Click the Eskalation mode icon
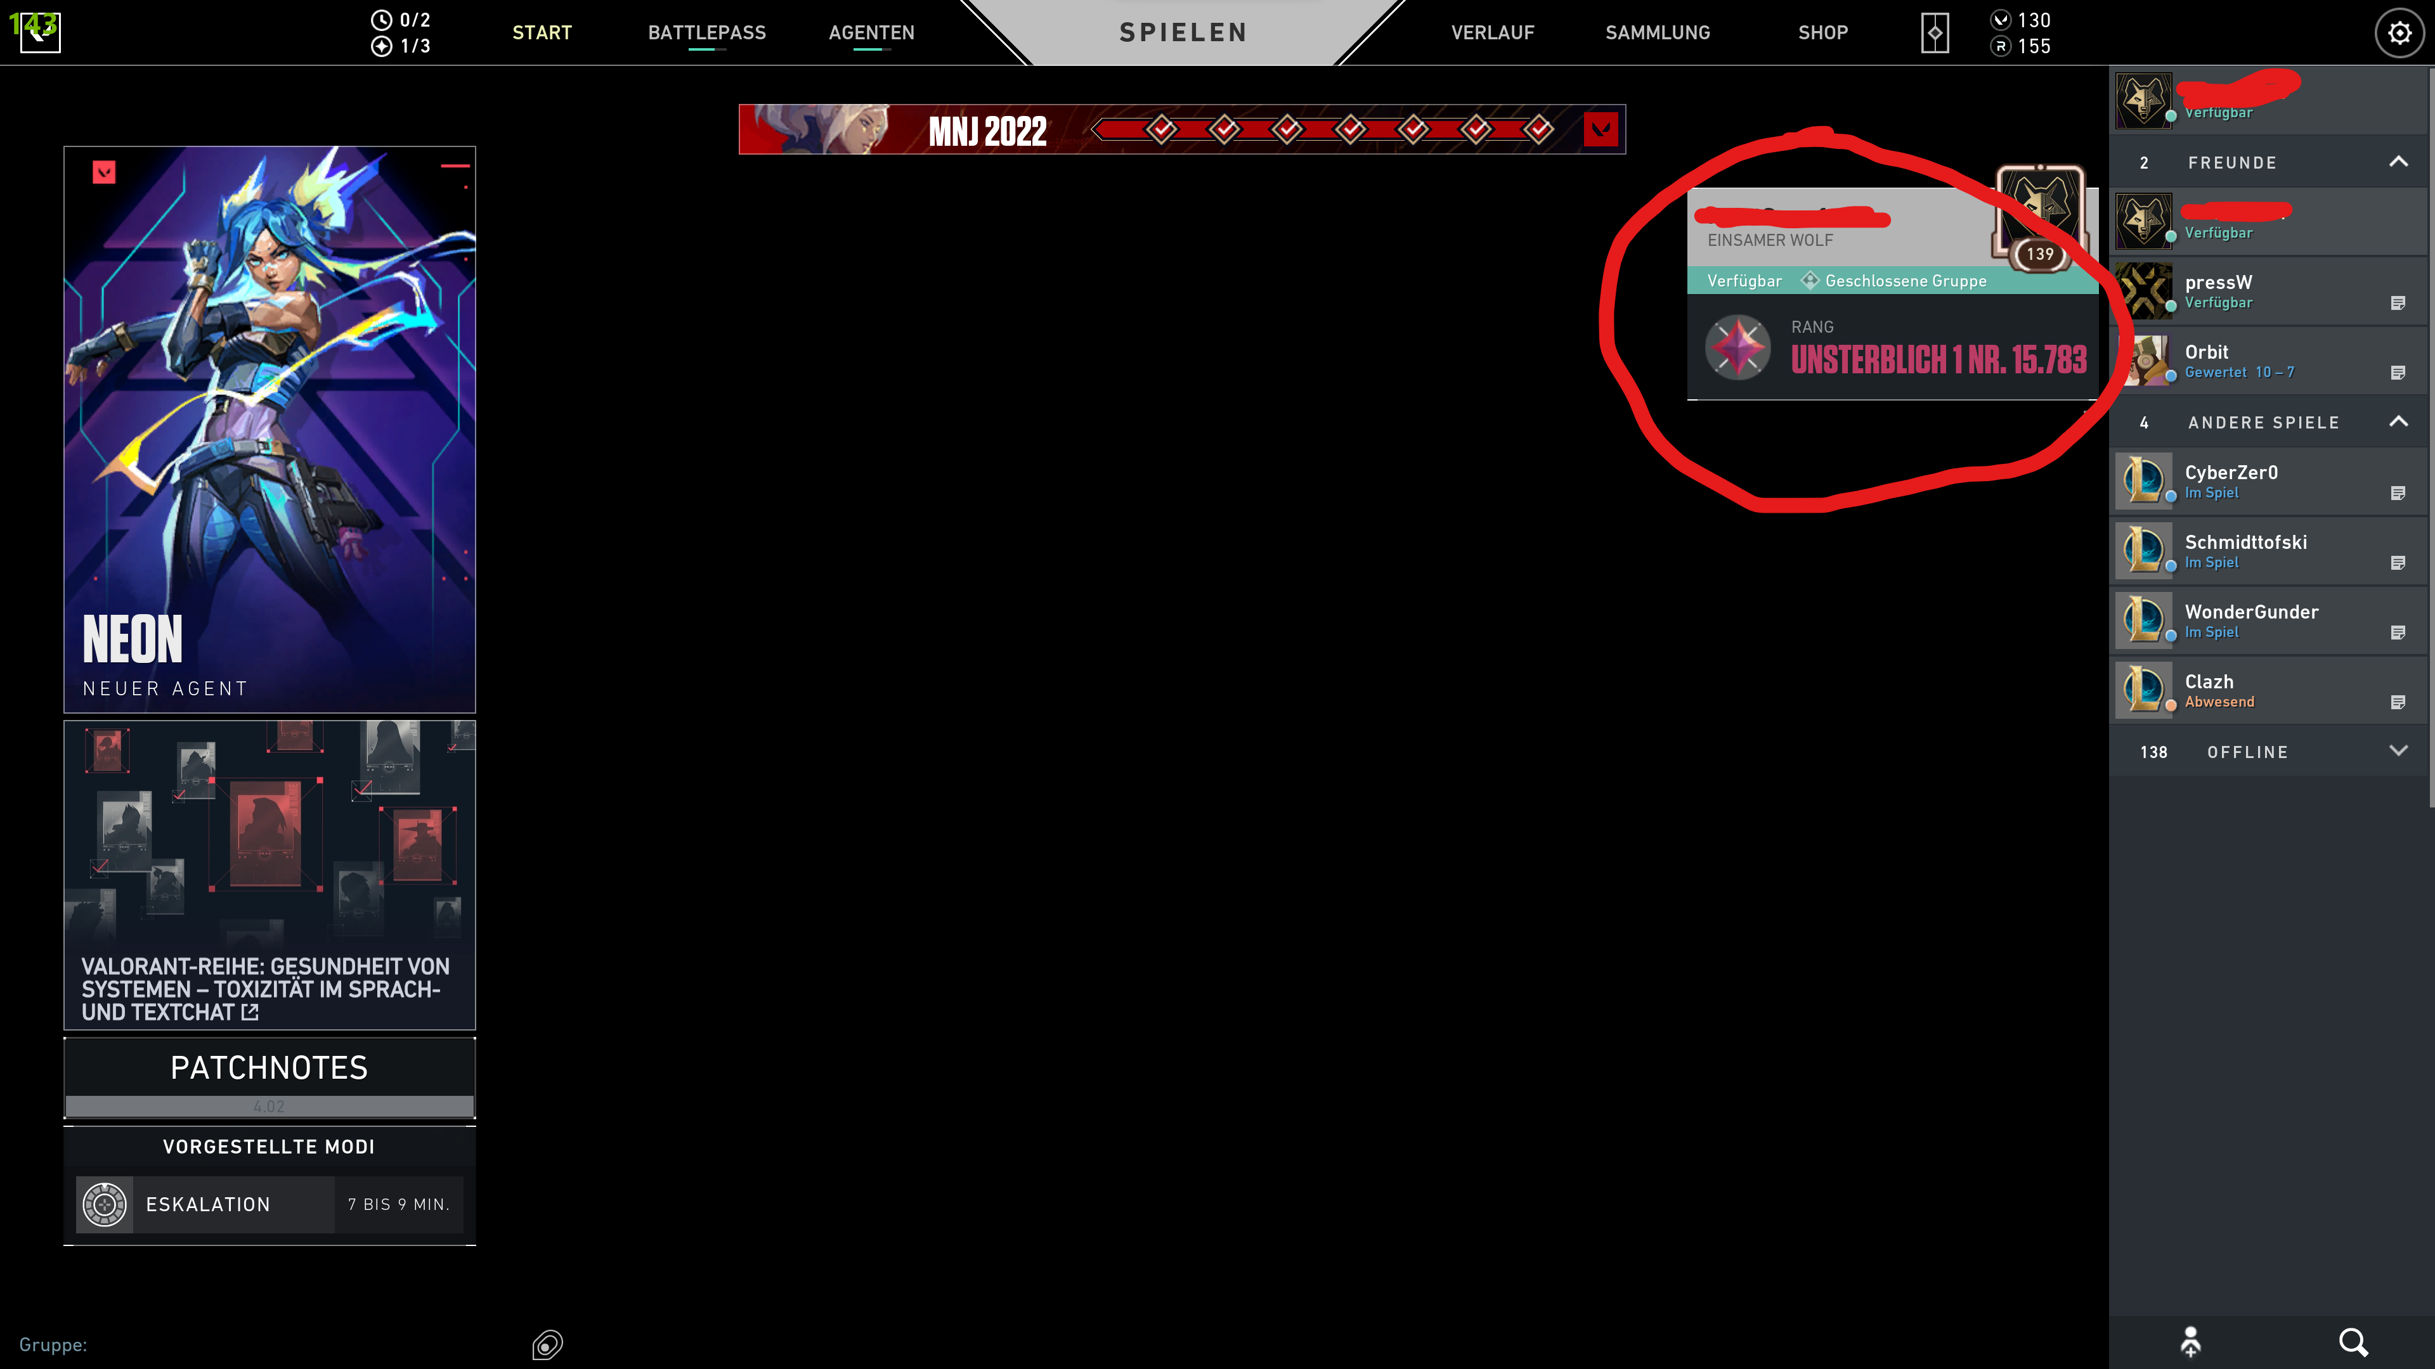This screenshot has height=1369, width=2435. 104,1205
